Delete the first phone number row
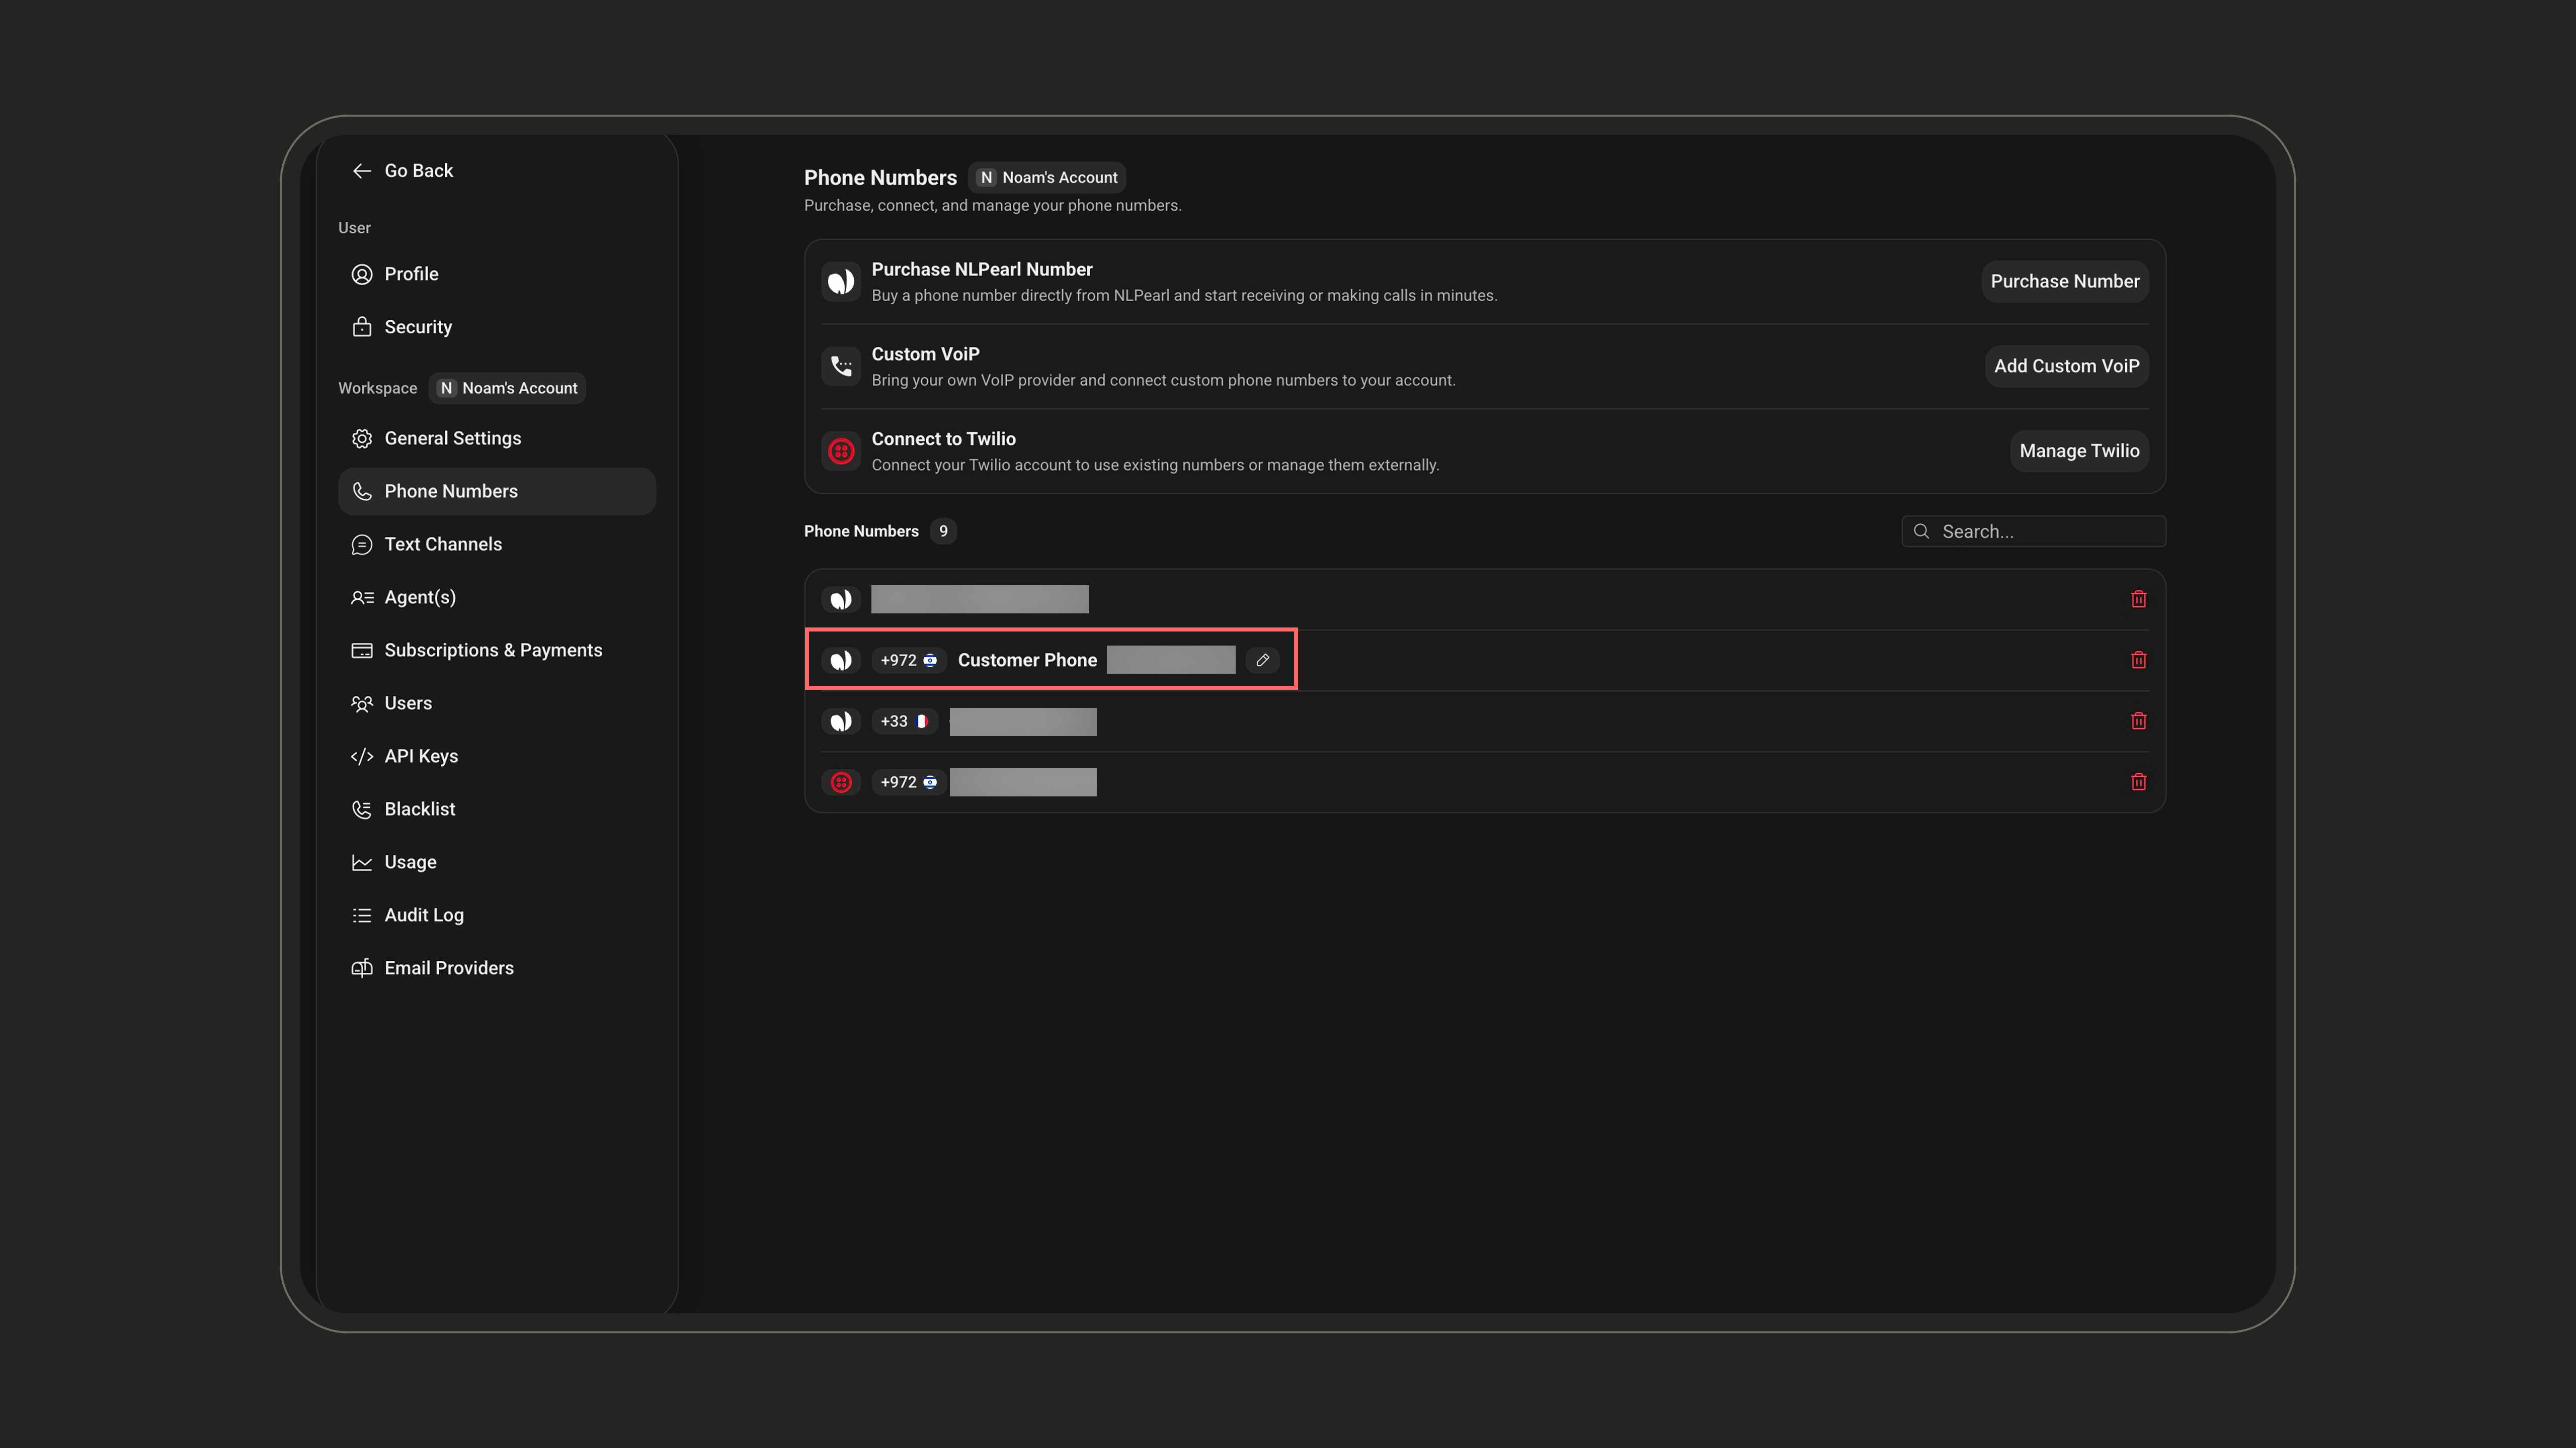The height and width of the screenshot is (1448, 2576). [x=2138, y=599]
